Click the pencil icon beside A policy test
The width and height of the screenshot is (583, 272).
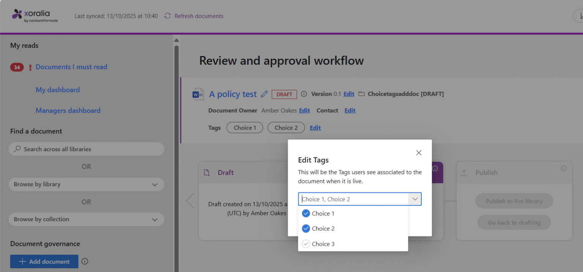[x=265, y=94]
